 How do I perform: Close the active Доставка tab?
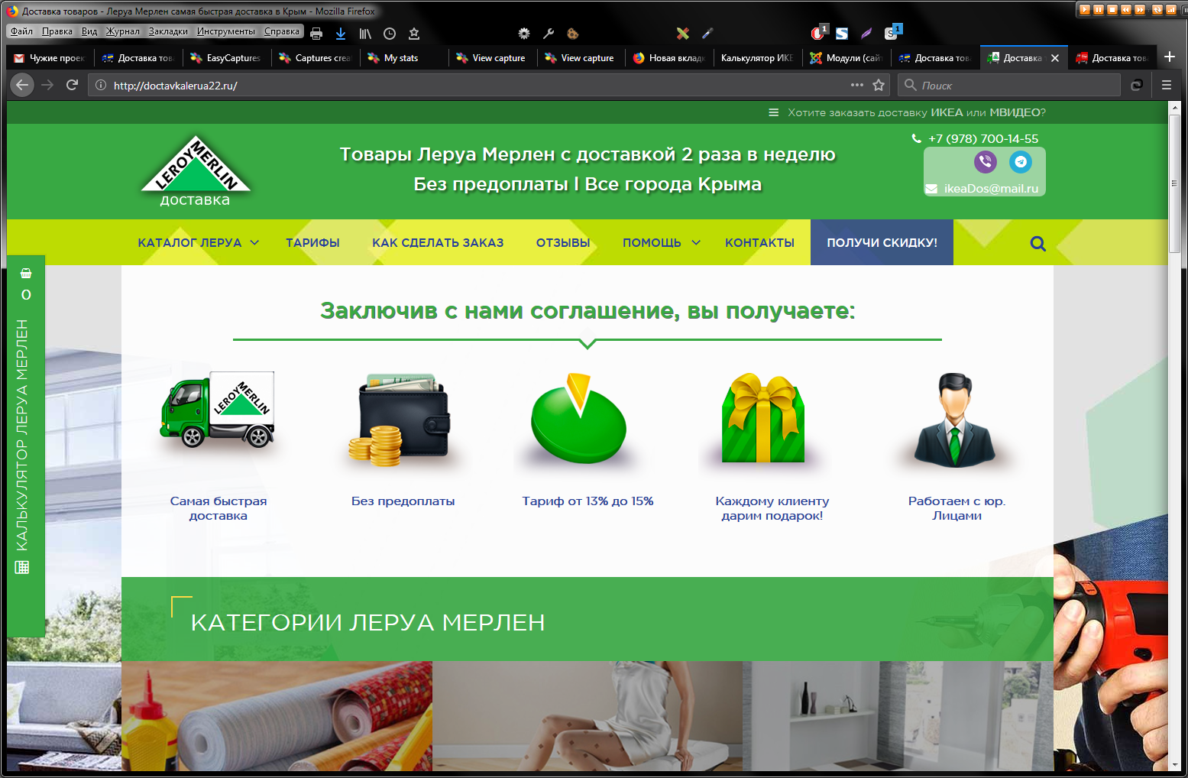pos(1055,58)
